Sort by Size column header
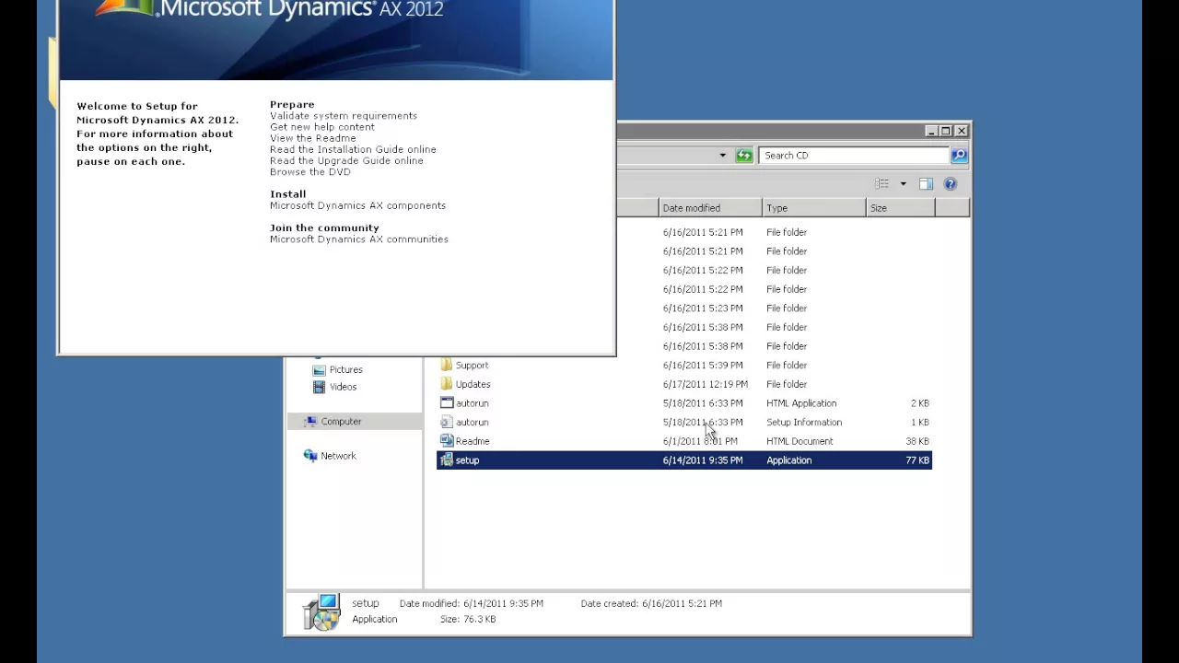 [x=901, y=208]
